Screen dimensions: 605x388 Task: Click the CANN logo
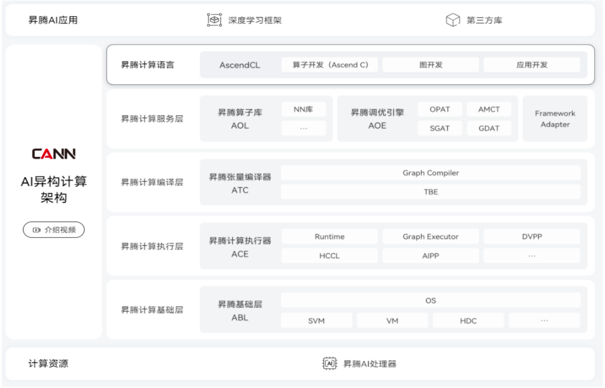[x=54, y=155]
